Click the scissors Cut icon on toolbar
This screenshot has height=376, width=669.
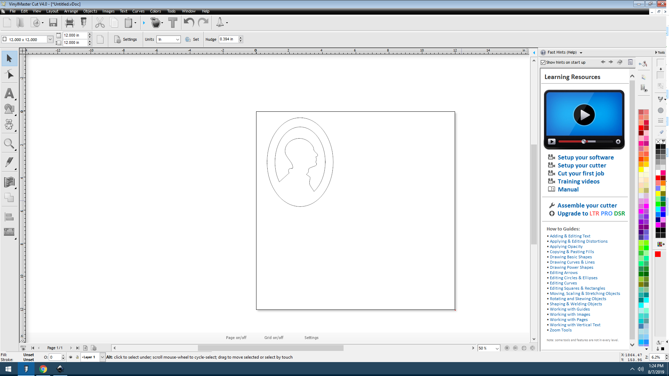click(100, 22)
